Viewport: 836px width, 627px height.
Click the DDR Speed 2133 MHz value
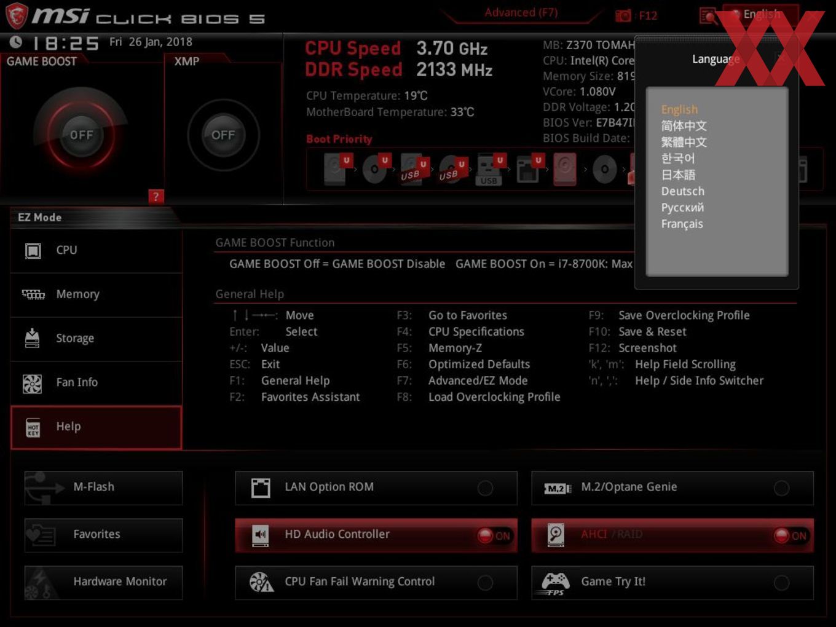(454, 70)
